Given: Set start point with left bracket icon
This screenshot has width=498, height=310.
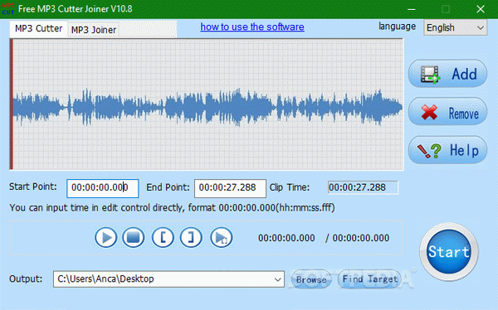Looking at the screenshot, I should pos(163,237).
